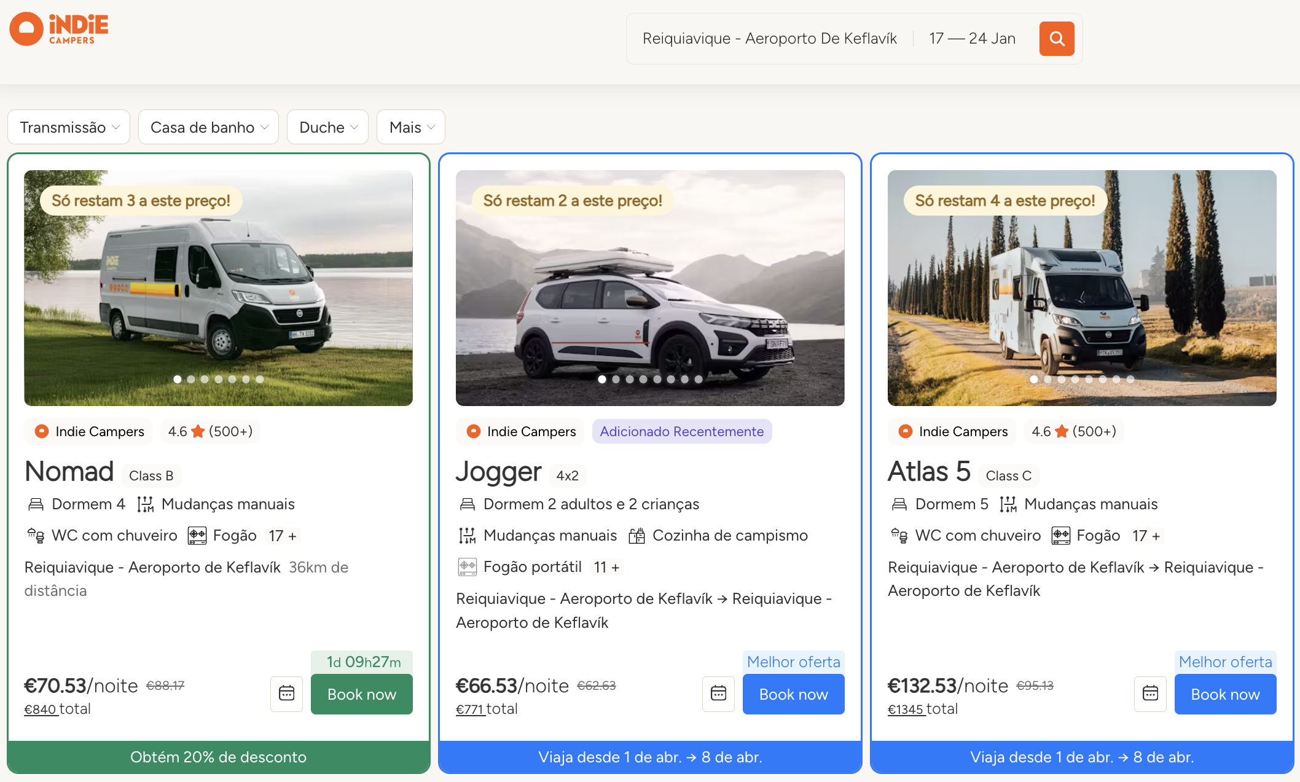Click camping kitchen icon on Jogger card
Screen dimensions: 1300x782
click(x=636, y=536)
